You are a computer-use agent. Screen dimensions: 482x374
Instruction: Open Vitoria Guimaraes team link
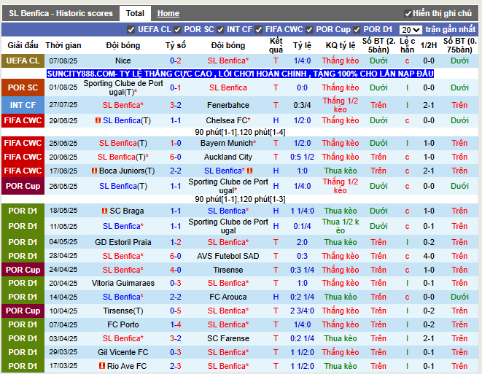click(123, 283)
